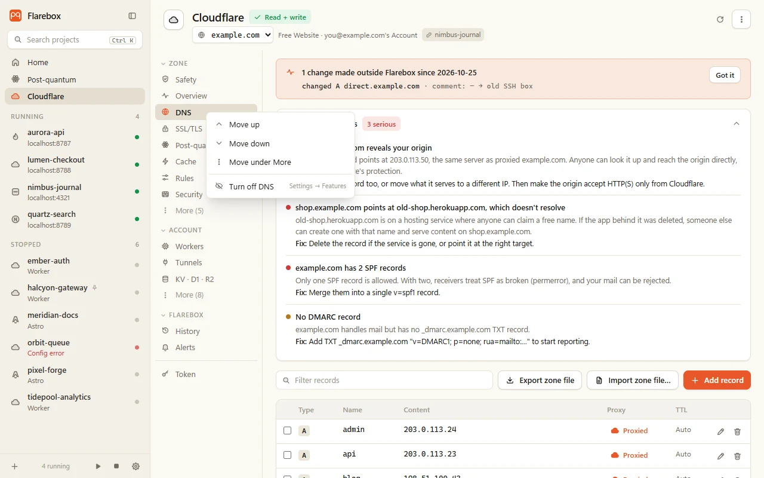
Task: Open the example.com zone dropdown
Action: tap(233, 35)
